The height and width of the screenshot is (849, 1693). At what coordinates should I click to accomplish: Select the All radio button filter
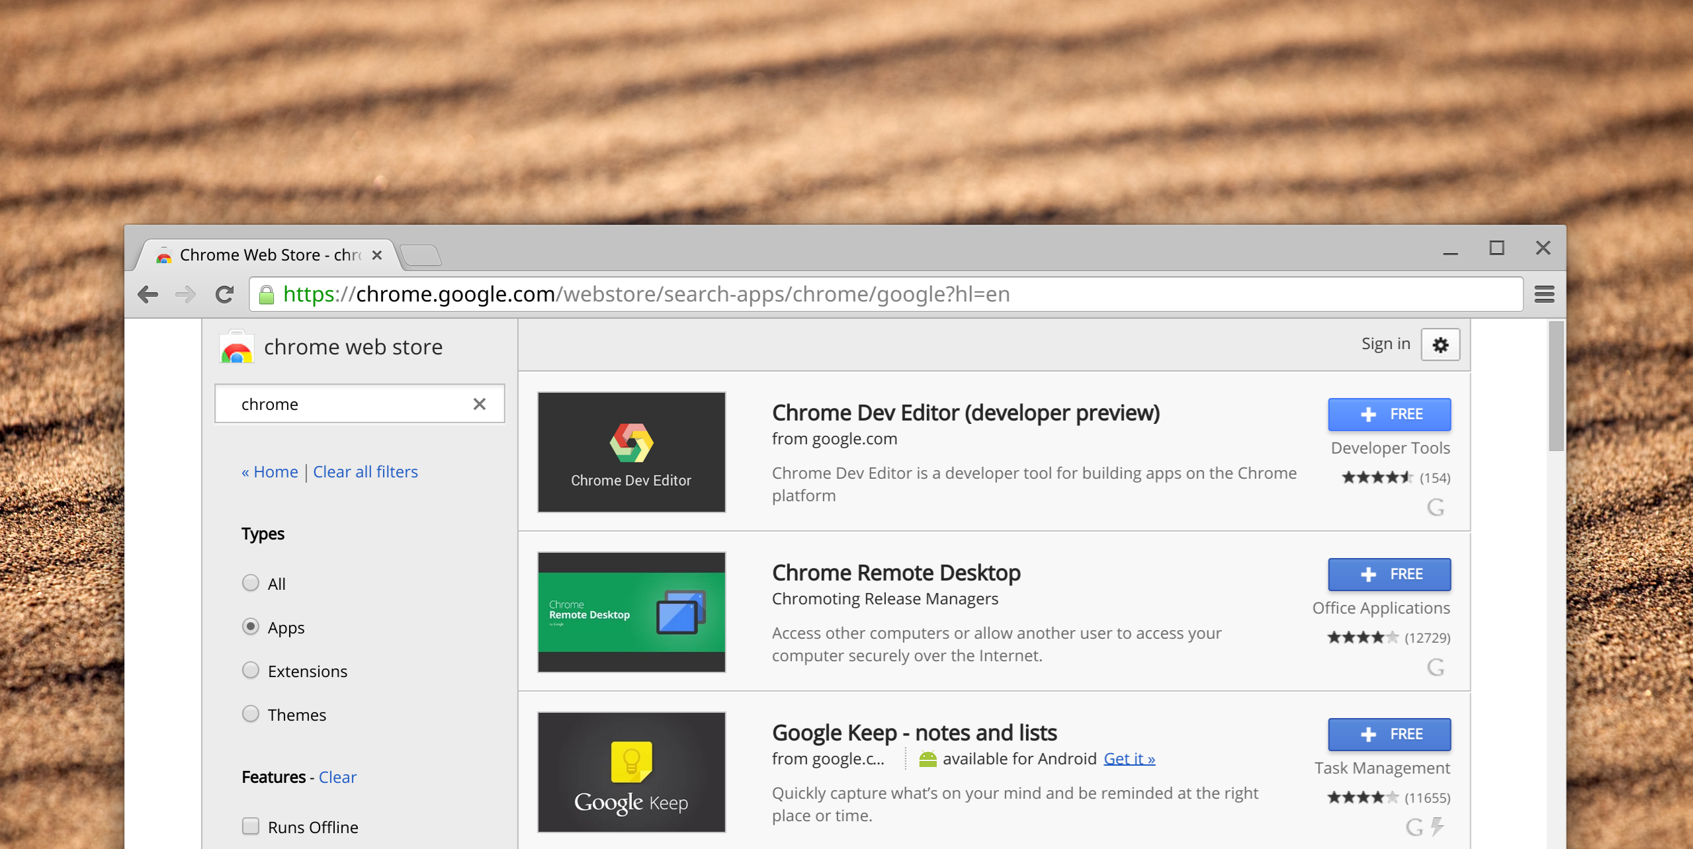point(249,584)
